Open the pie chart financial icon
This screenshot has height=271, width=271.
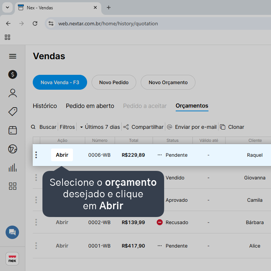point(13,149)
